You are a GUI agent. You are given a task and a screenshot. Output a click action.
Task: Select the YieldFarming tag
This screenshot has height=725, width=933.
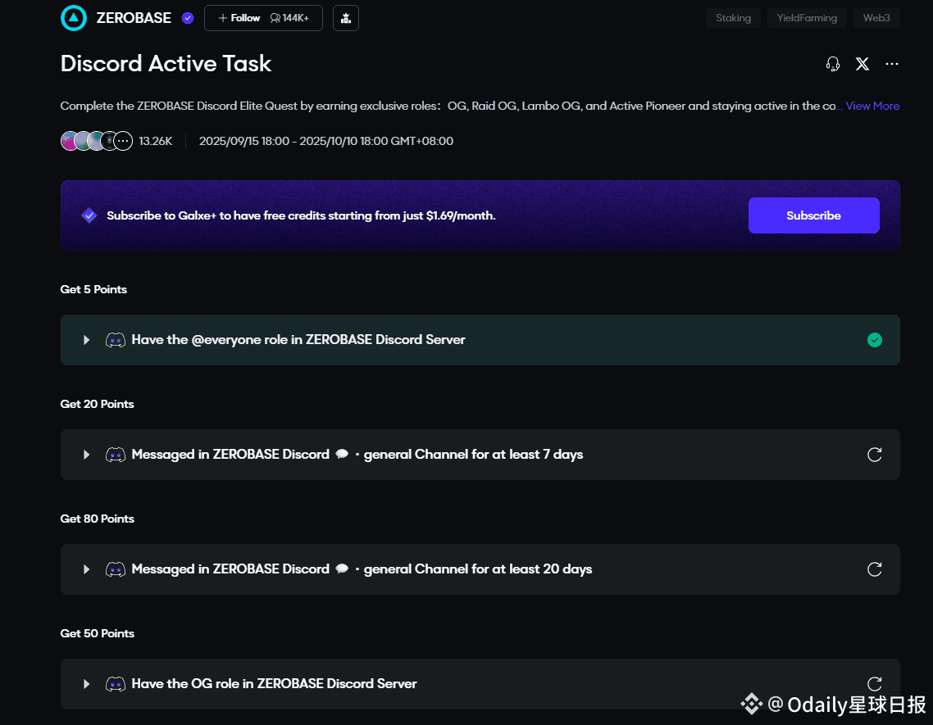(x=807, y=18)
